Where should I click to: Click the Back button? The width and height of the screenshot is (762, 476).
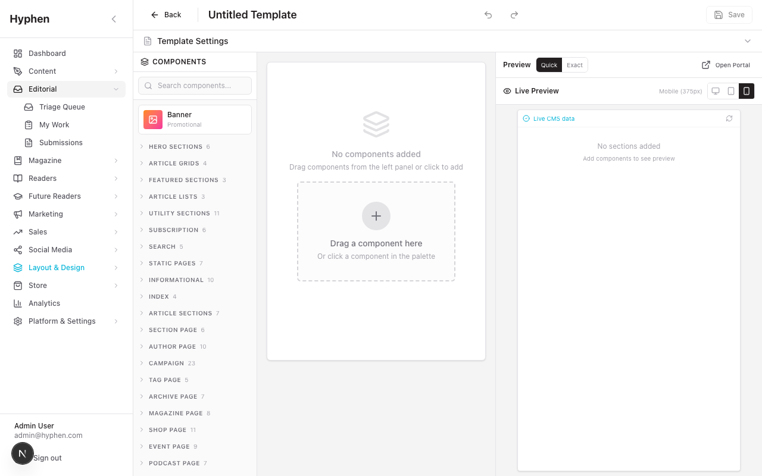(x=166, y=14)
